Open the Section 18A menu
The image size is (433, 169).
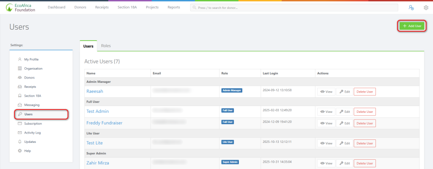tap(127, 7)
